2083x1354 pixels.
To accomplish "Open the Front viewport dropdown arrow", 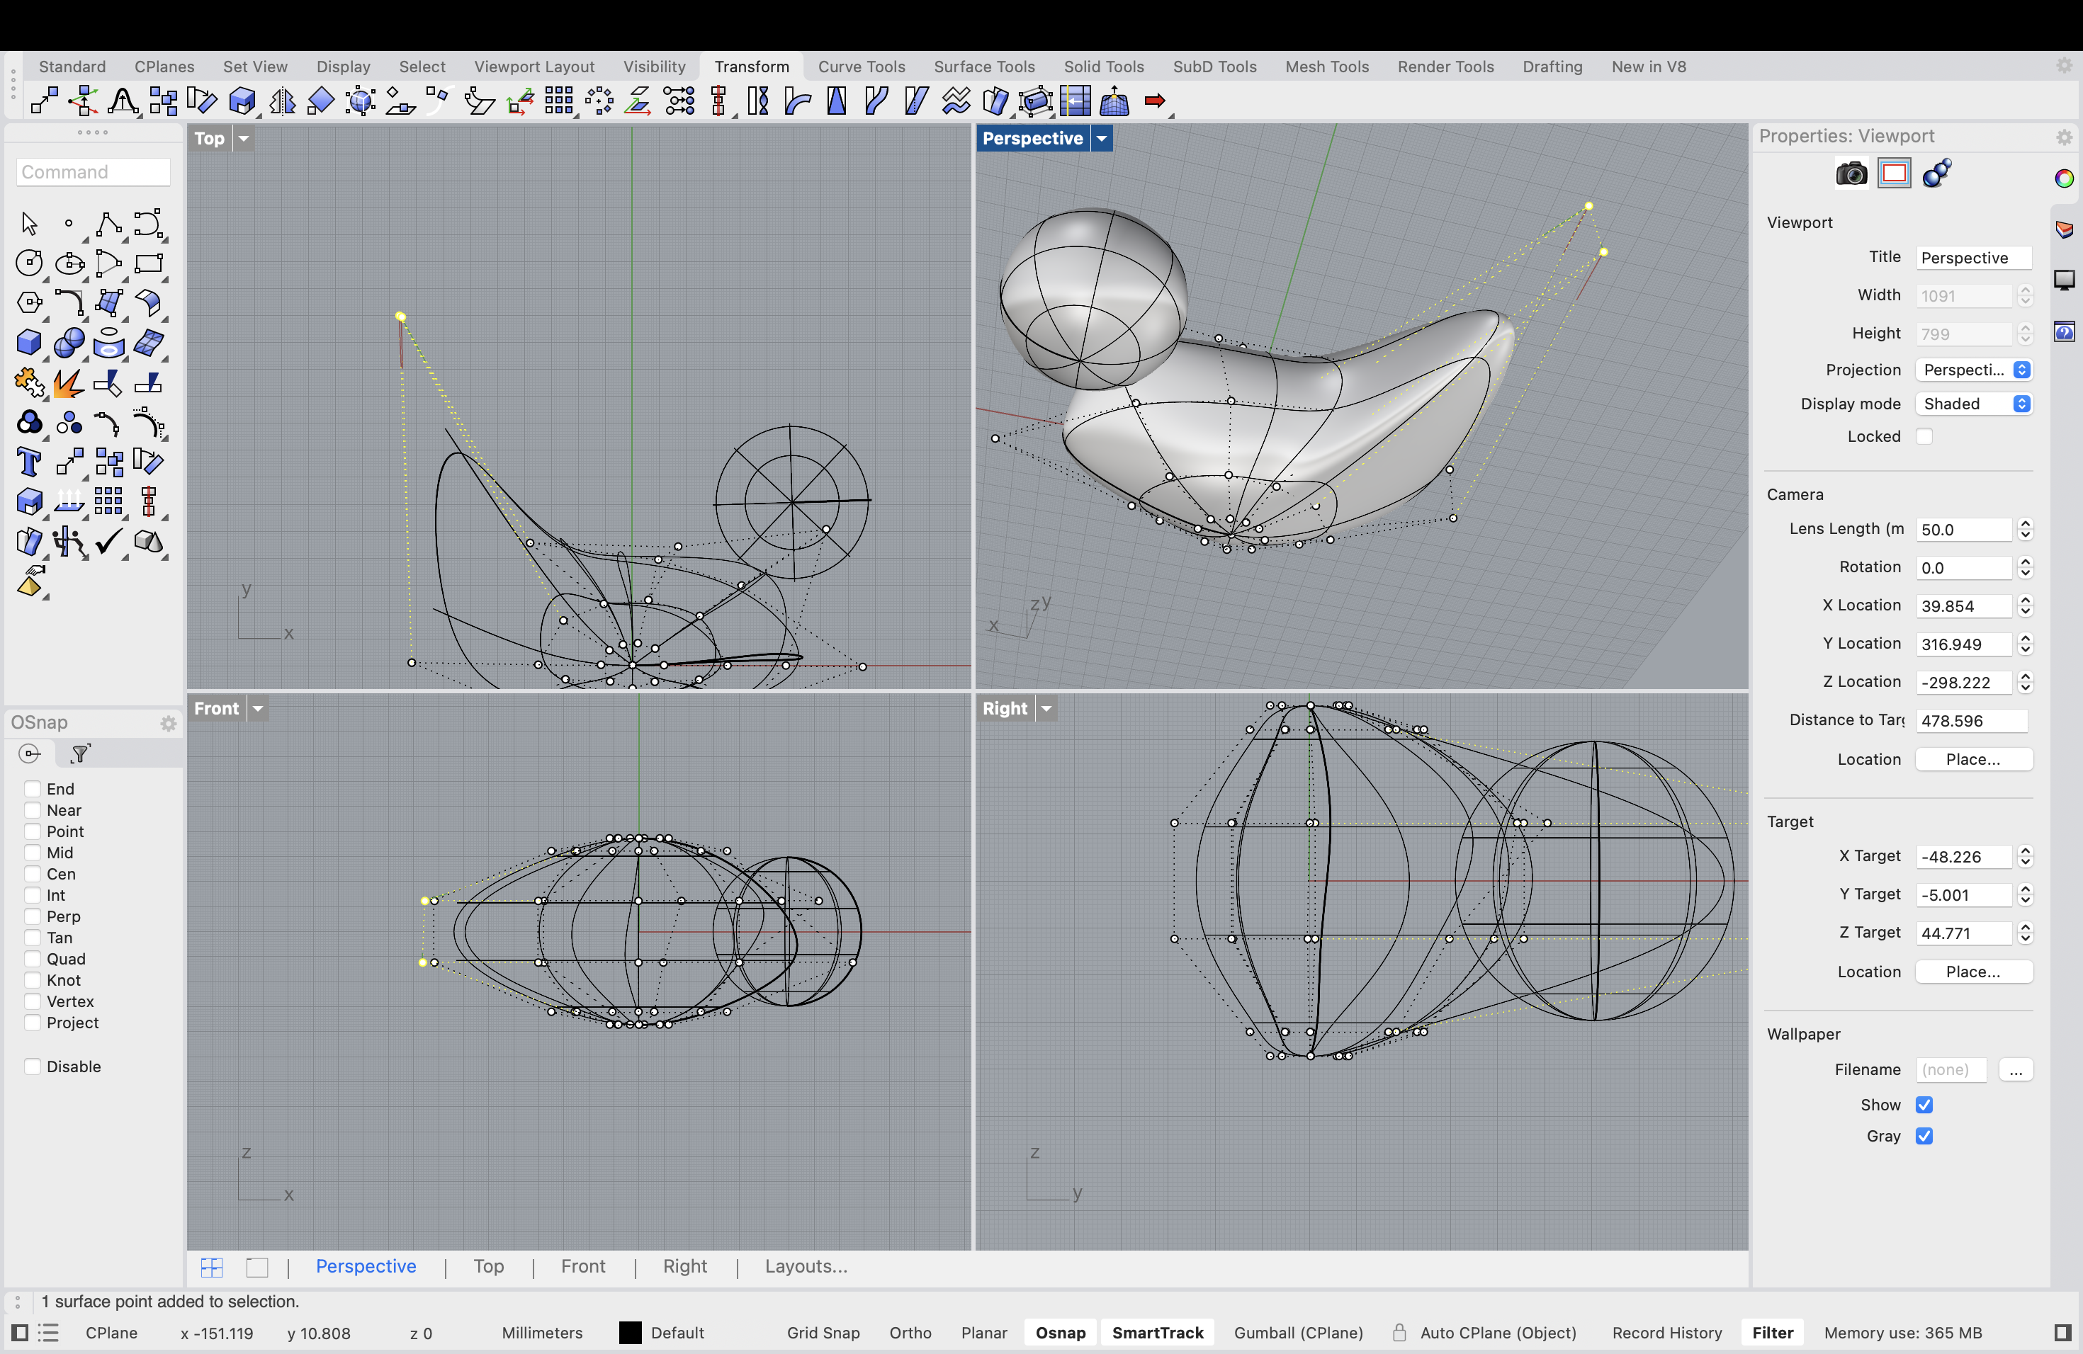I will 258,708.
